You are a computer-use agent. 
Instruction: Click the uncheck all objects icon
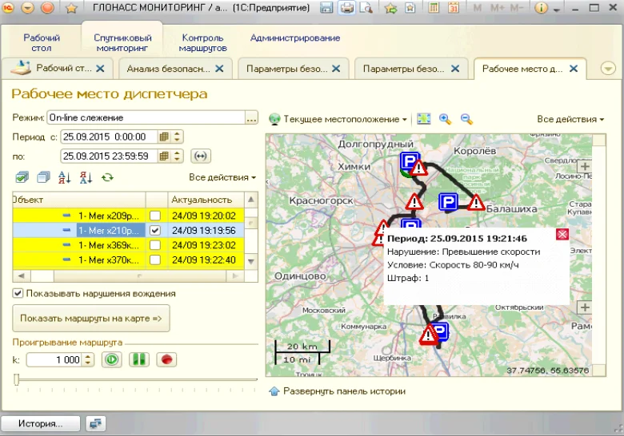43,177
